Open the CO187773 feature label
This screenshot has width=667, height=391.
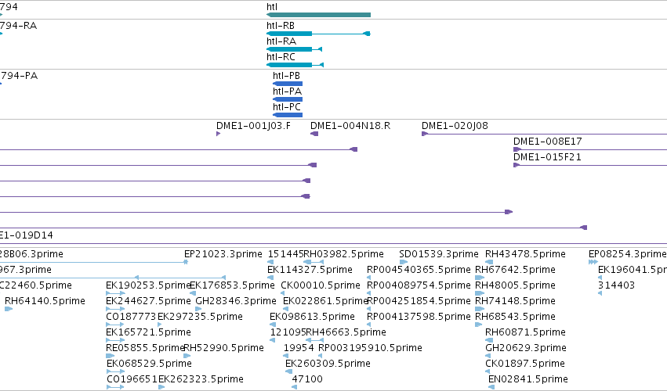pyautogui.click(x=131, y=317)
